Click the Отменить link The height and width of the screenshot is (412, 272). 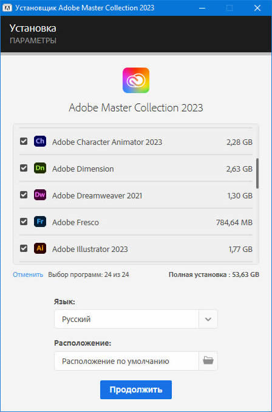point(28,274)
